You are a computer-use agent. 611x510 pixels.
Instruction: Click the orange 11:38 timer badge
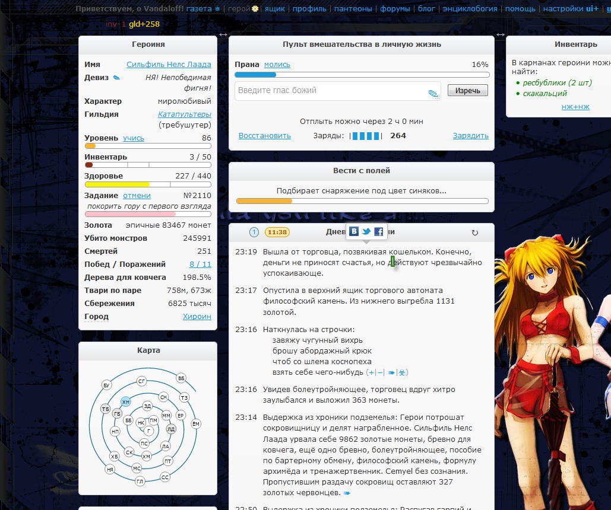(277, 232)
